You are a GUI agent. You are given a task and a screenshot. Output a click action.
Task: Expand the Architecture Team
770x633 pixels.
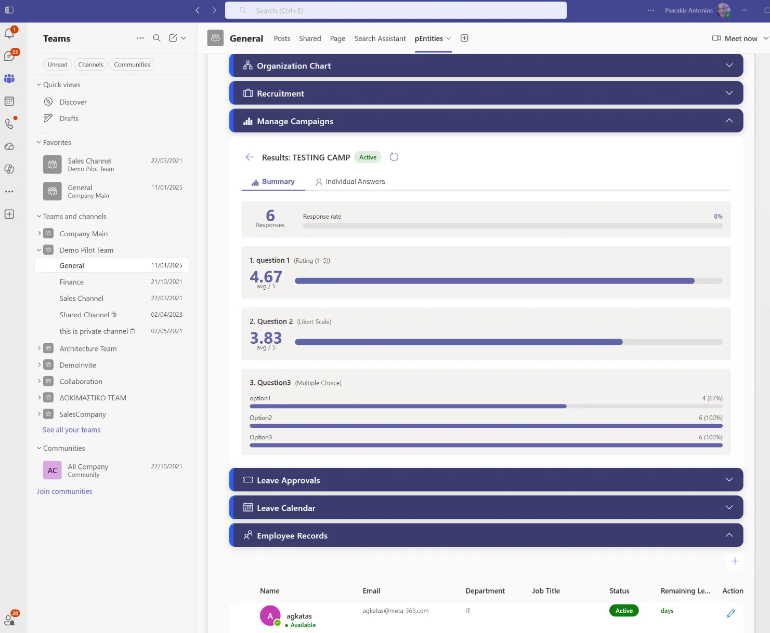click(x=39, y=348)
